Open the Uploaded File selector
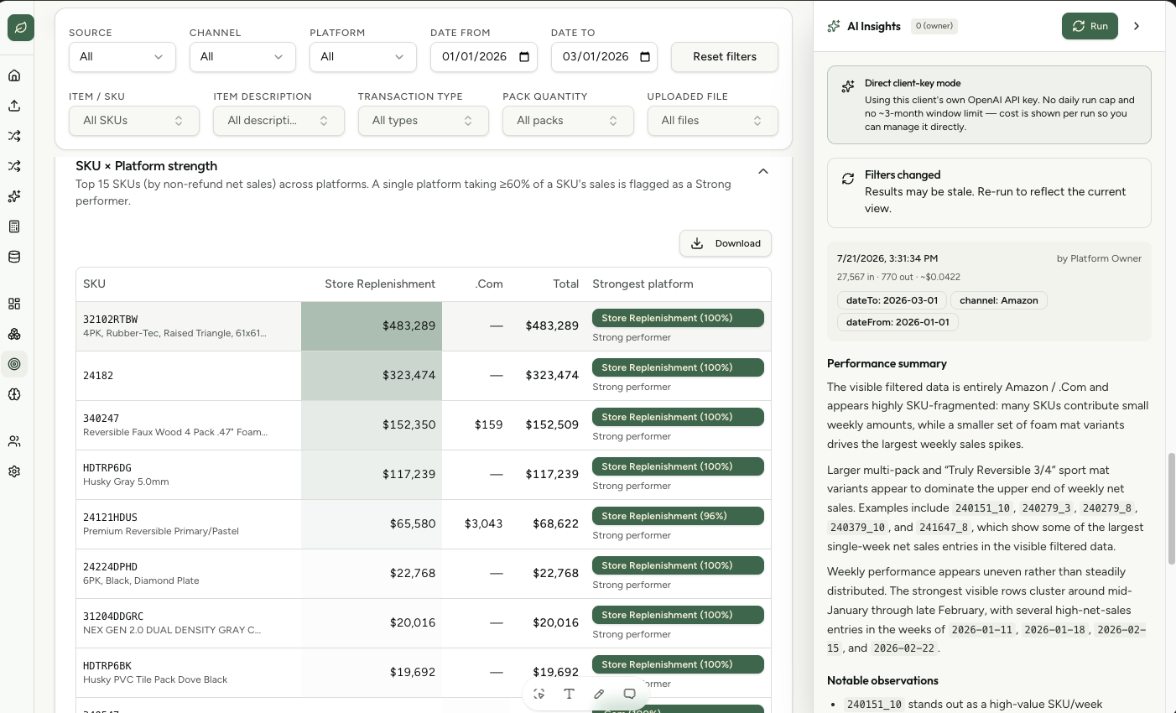The width and height of the screenshot is (1176, 713). (x=713, y=121)
